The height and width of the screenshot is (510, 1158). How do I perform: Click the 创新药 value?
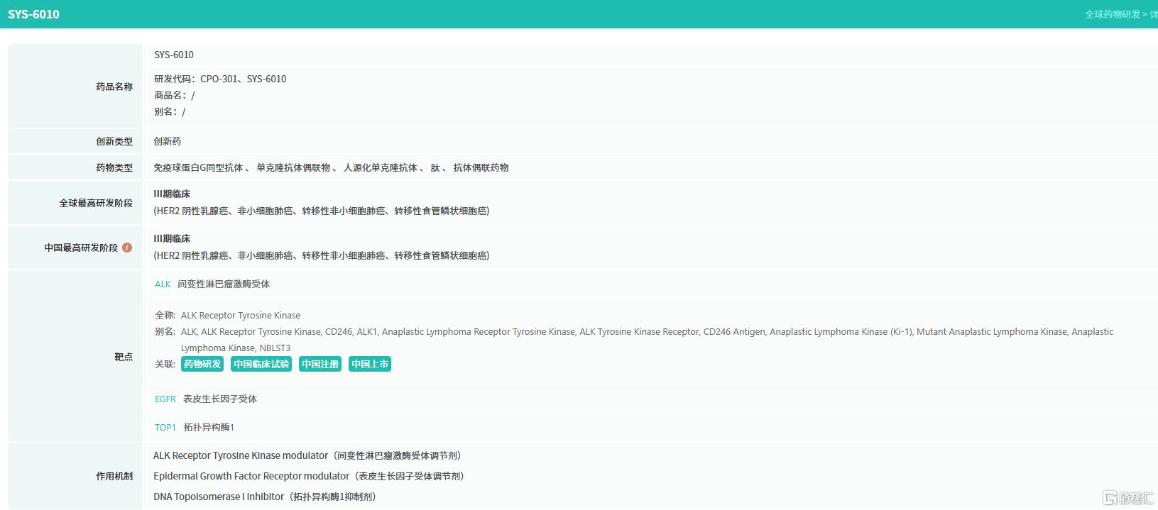tap(168, 141)
